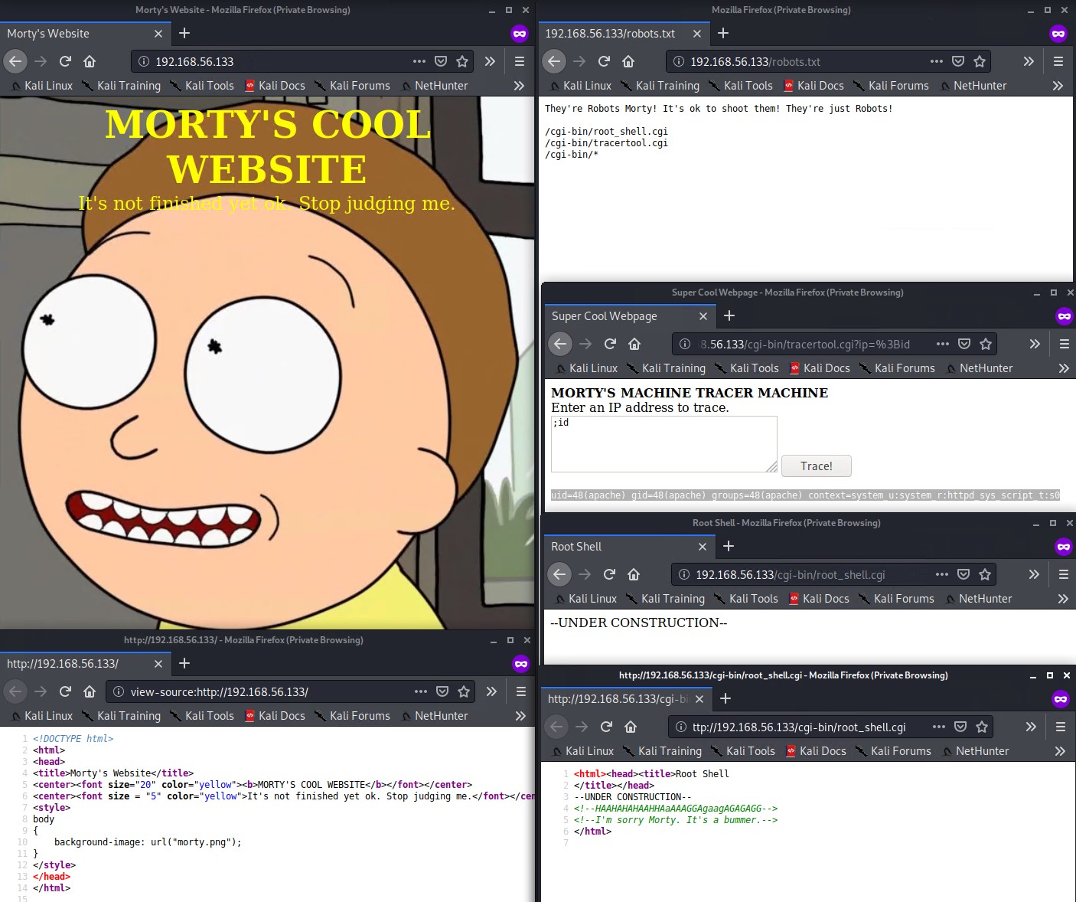Open Kali Forums bookmark in Super Cool Webpage window

(898, 368)
